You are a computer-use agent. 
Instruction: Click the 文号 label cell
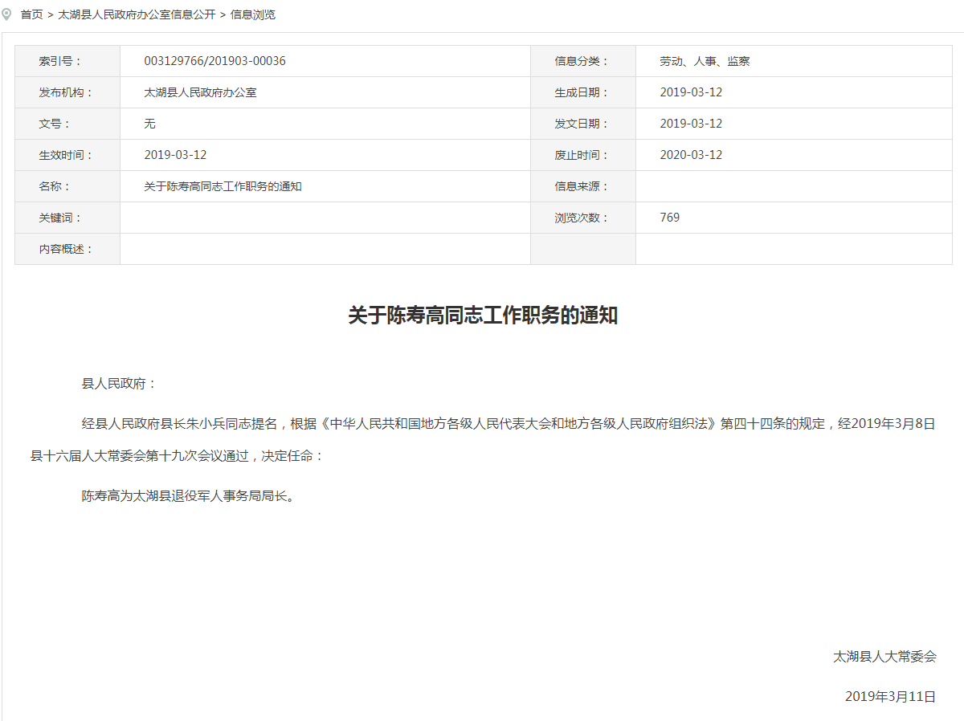point(67,124)
